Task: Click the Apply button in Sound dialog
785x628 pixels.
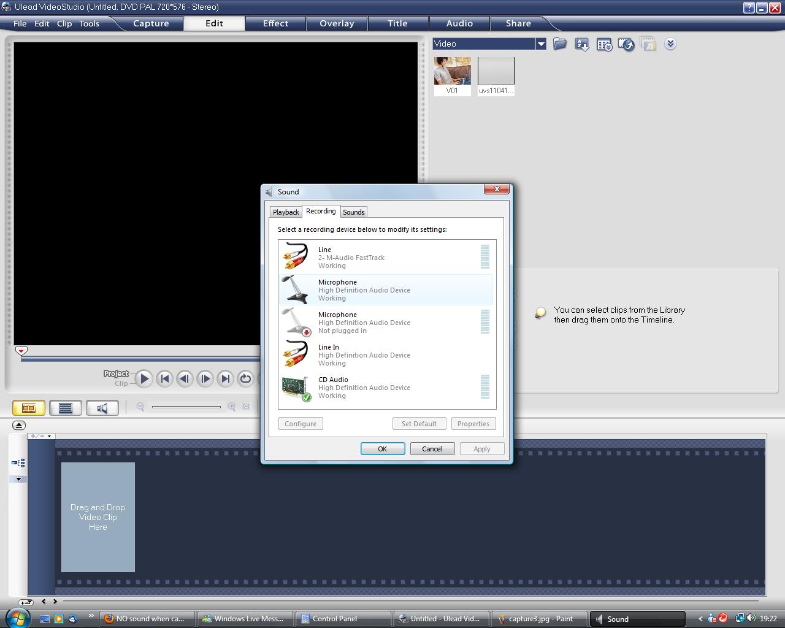Action: point(482,449)
